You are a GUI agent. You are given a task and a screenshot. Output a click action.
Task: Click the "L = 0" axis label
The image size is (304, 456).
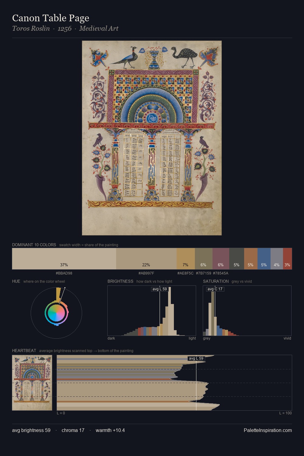61,413
